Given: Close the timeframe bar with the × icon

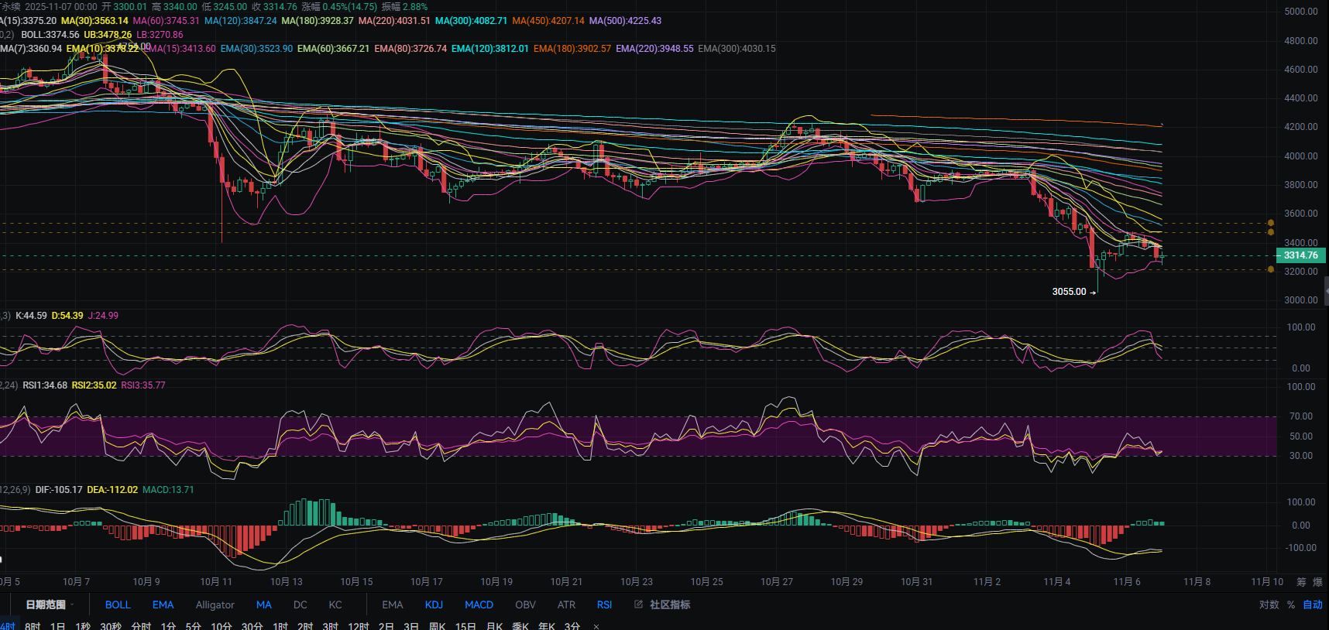Looking at the screenshot, I should [596, 626].
